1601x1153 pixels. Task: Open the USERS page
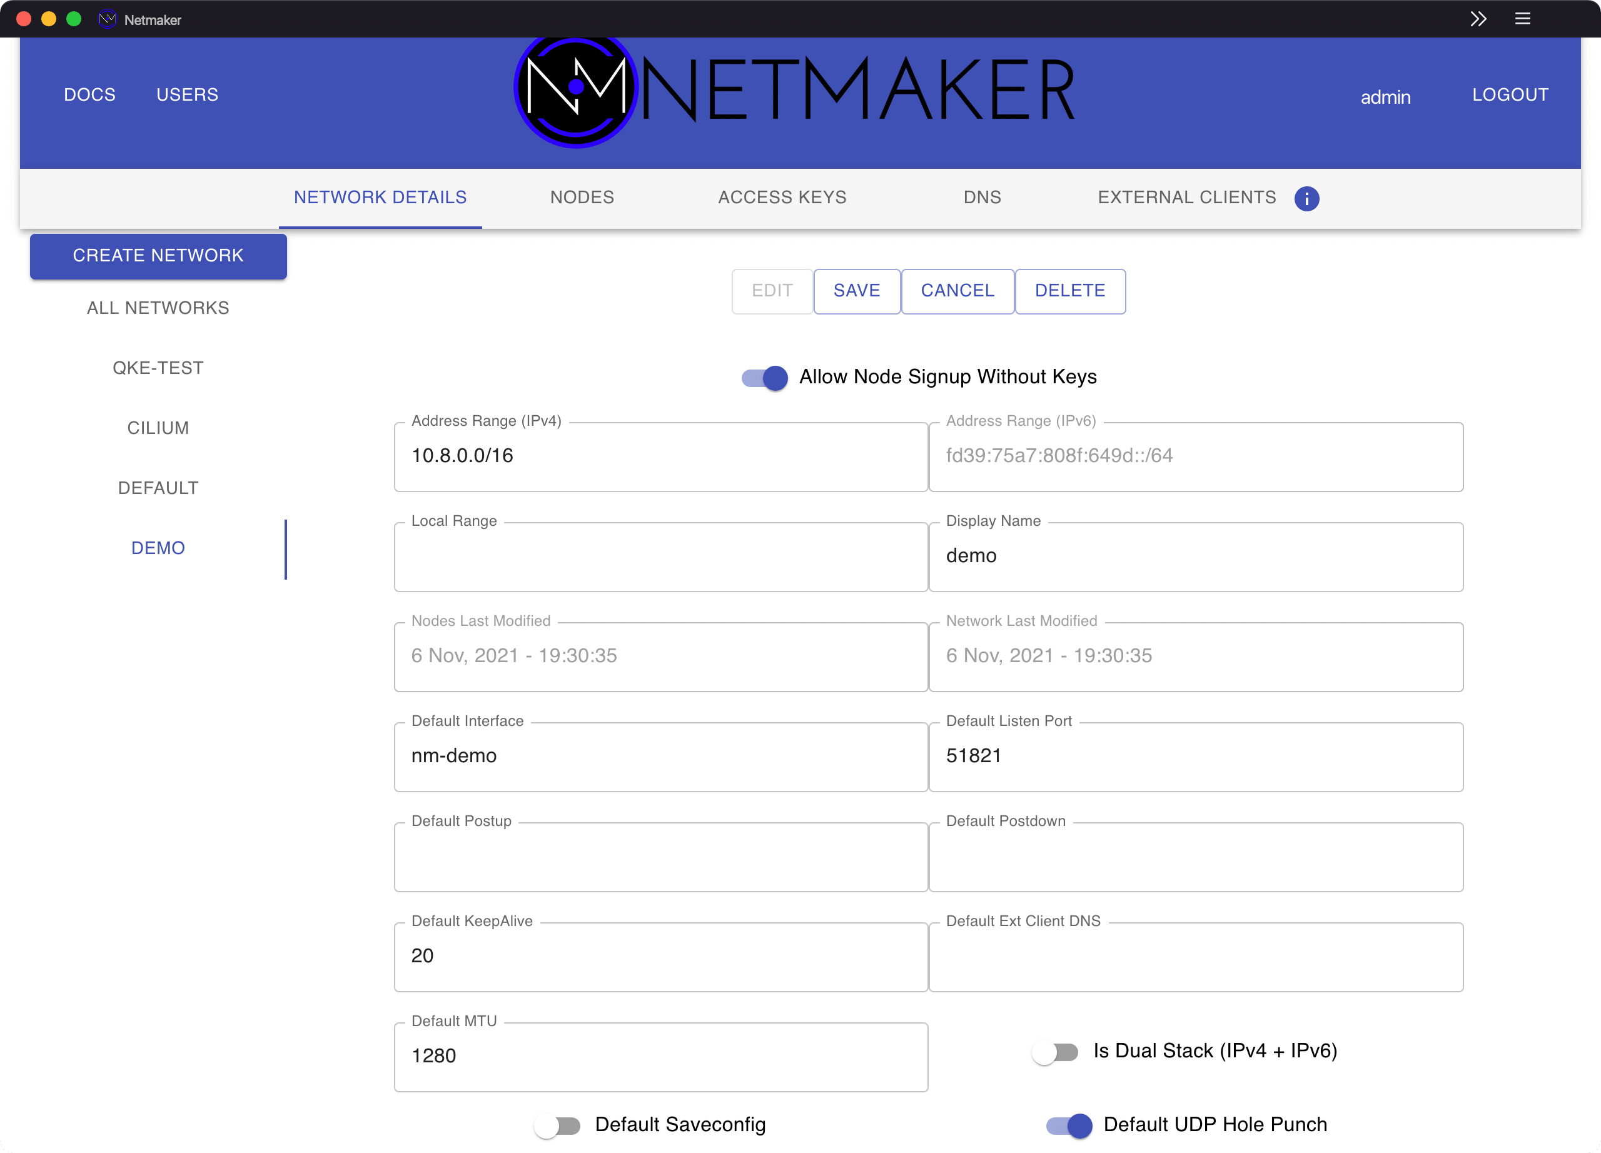click(188, 94)
